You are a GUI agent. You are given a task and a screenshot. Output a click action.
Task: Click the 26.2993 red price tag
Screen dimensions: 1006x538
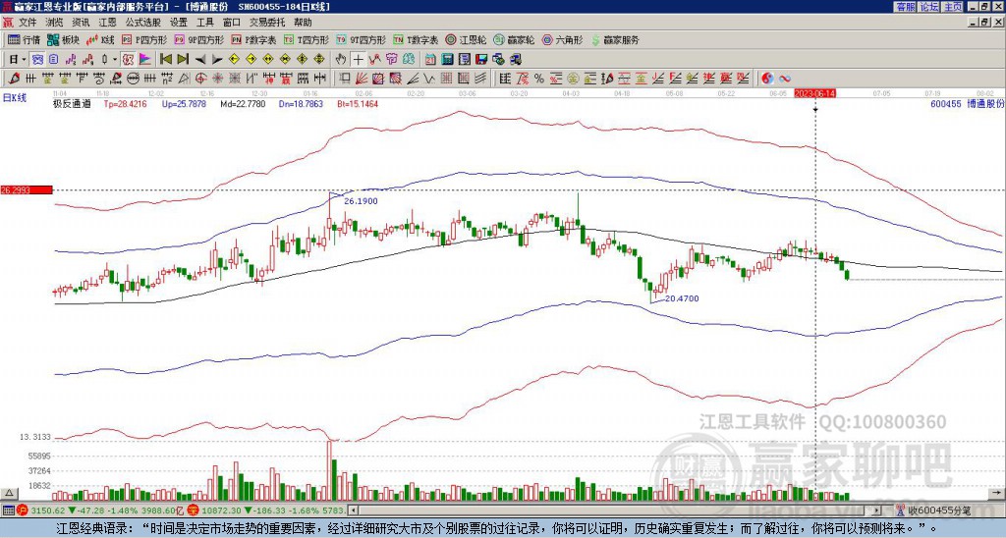[x=26, y=189]
